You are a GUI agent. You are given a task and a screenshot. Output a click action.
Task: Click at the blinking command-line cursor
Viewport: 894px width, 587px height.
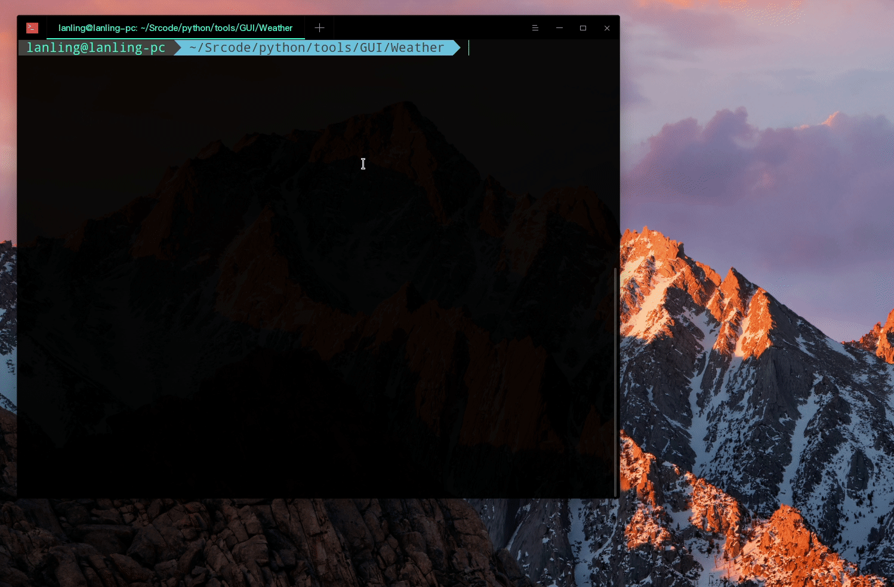coord(469,48)
